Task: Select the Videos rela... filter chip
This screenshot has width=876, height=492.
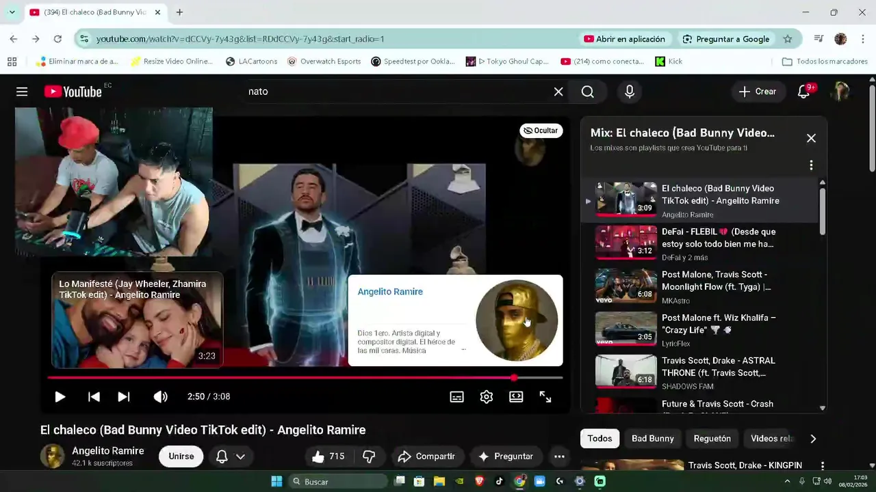Action: click(x=772, y=439)
